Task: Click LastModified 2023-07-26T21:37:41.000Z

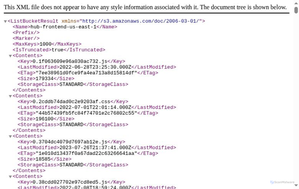Action: [x=95, y=147]
